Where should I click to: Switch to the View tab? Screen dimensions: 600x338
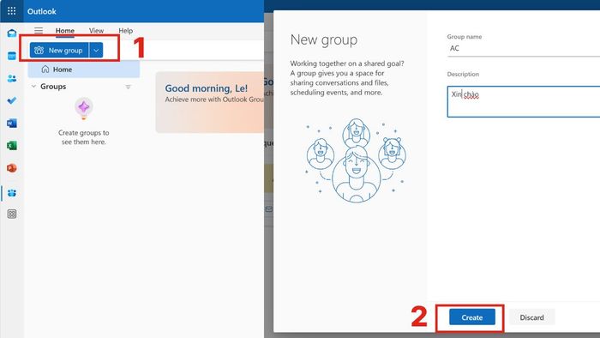96,31
